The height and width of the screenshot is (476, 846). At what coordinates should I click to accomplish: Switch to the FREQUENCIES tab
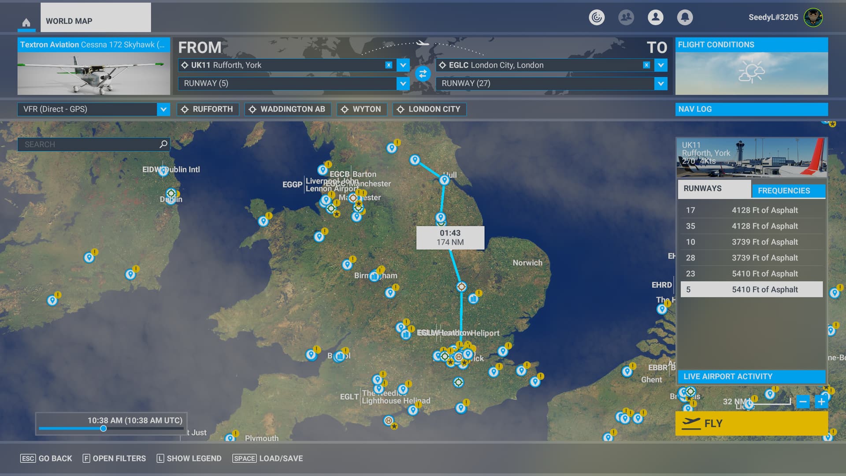point(788,191)
